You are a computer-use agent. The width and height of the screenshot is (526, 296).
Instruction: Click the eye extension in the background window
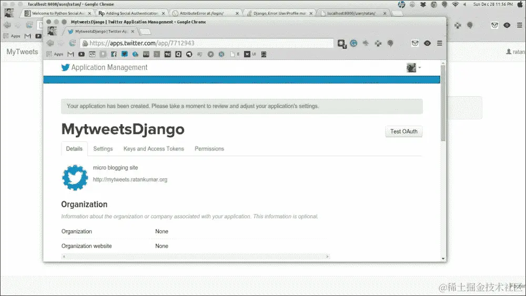point(507,25)
